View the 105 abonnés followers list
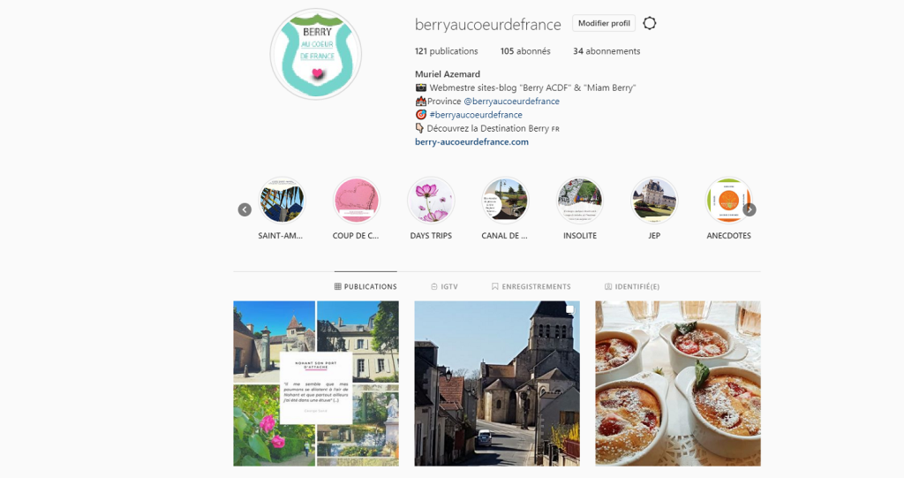Viewport: 904px width, 478px height. 525,50
